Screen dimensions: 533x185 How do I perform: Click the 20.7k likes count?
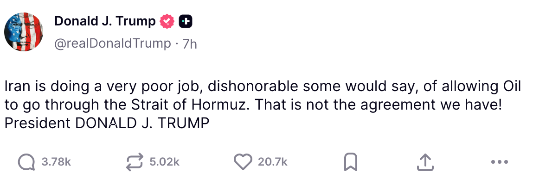pyautogui.click(x=273, y=162)
